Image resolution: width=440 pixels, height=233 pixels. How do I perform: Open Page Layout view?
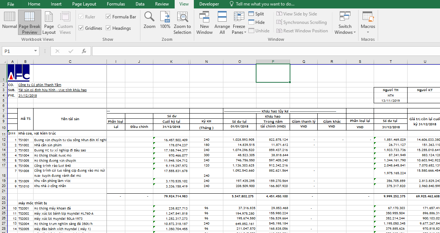[49, 22]
